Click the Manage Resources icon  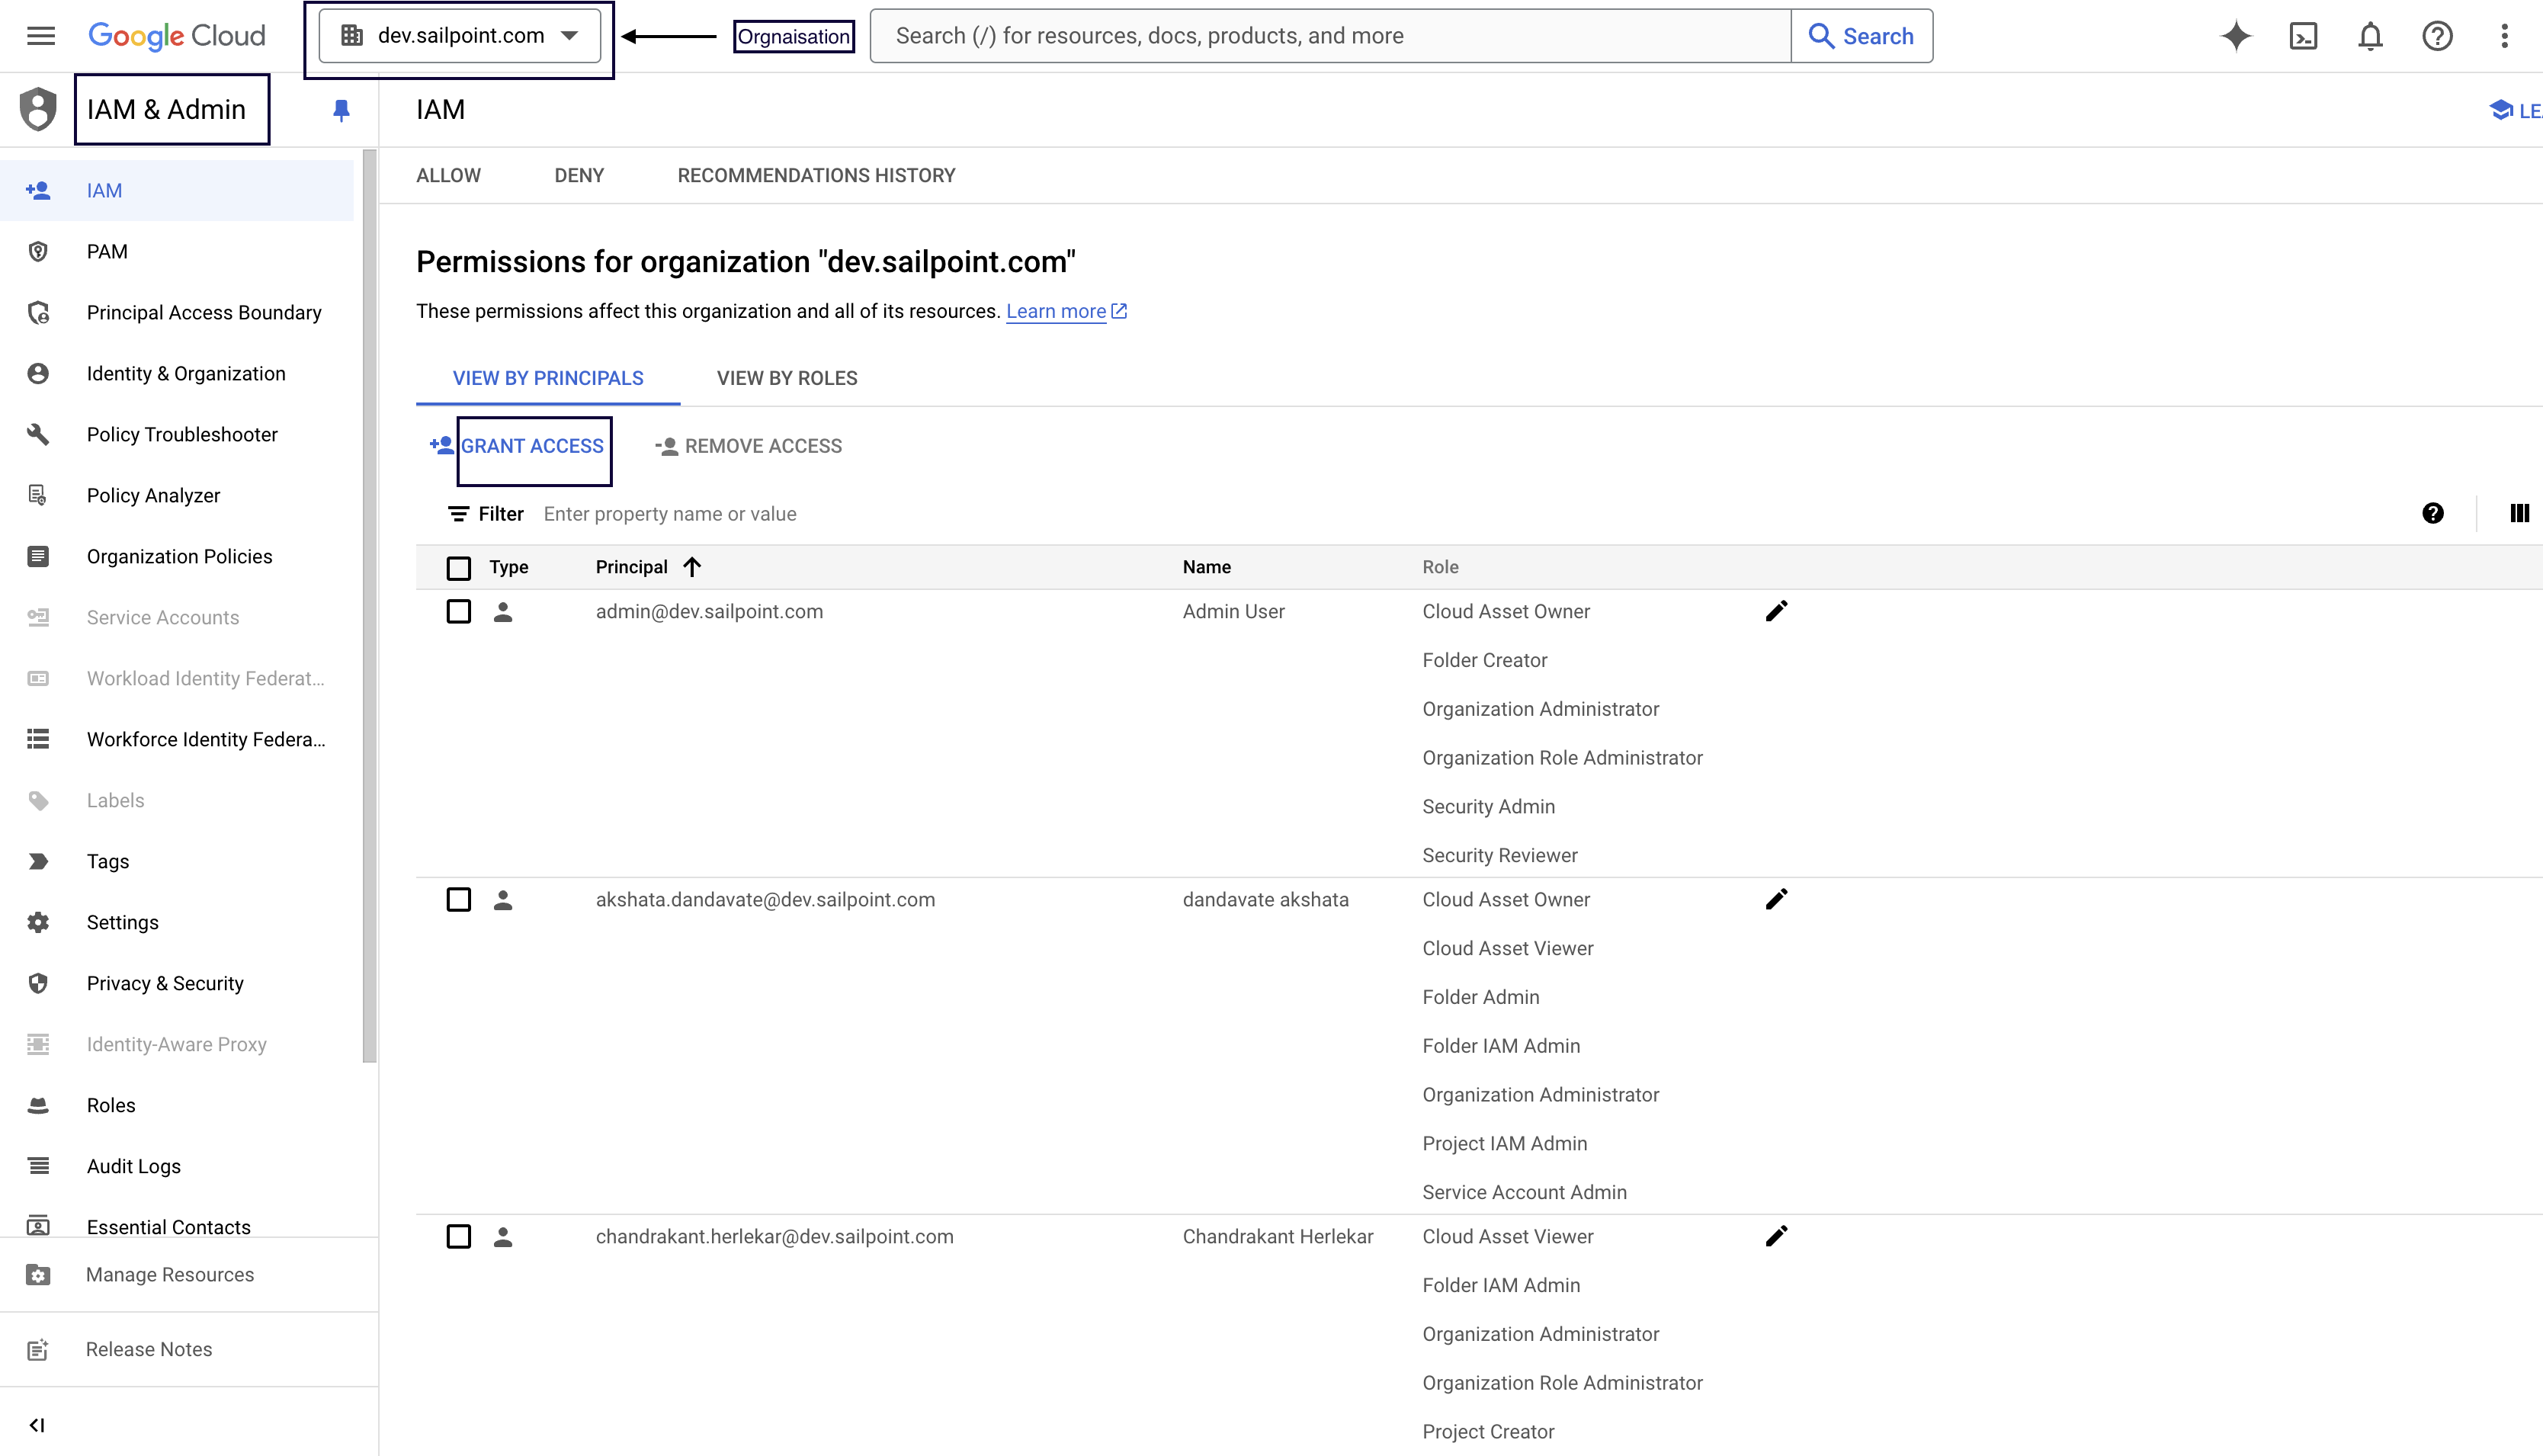(38, 1274)
